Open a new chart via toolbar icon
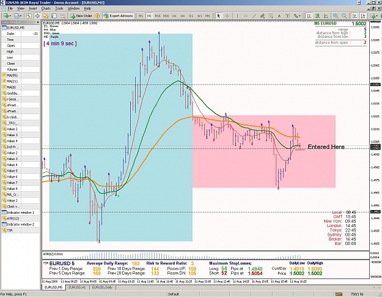382x298 pixels. pos(6,16)
